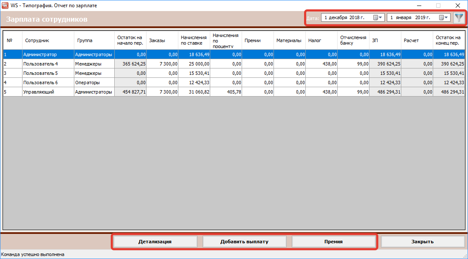Click the 454 827,71 starting balance cell
This screenshot has width=468, height=259.
tap(130, 92)
